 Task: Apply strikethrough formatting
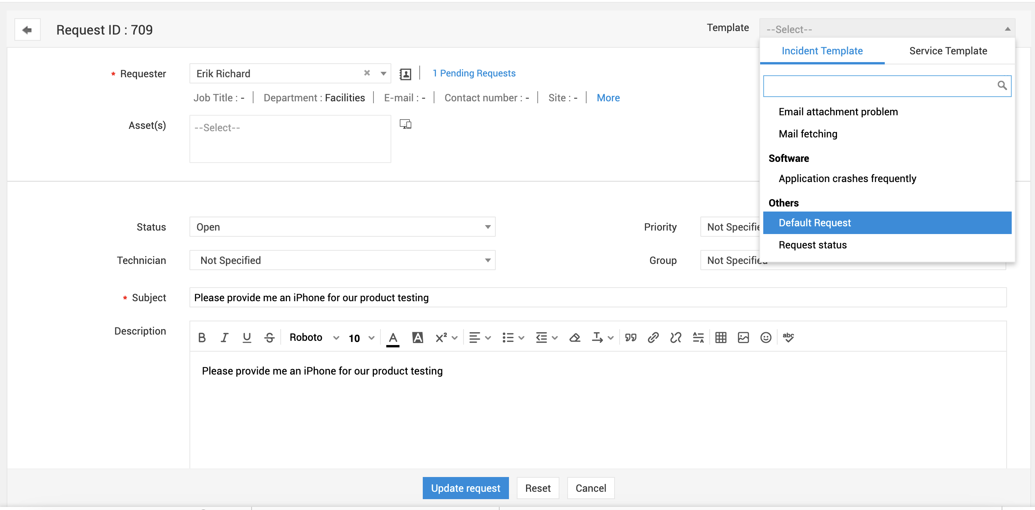click(x=269, y=337)
